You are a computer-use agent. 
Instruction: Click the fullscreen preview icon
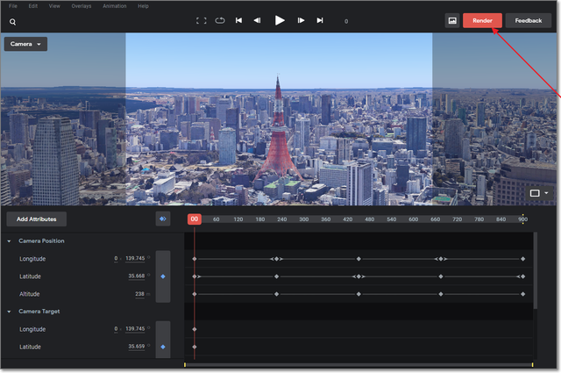click(201, 20)
